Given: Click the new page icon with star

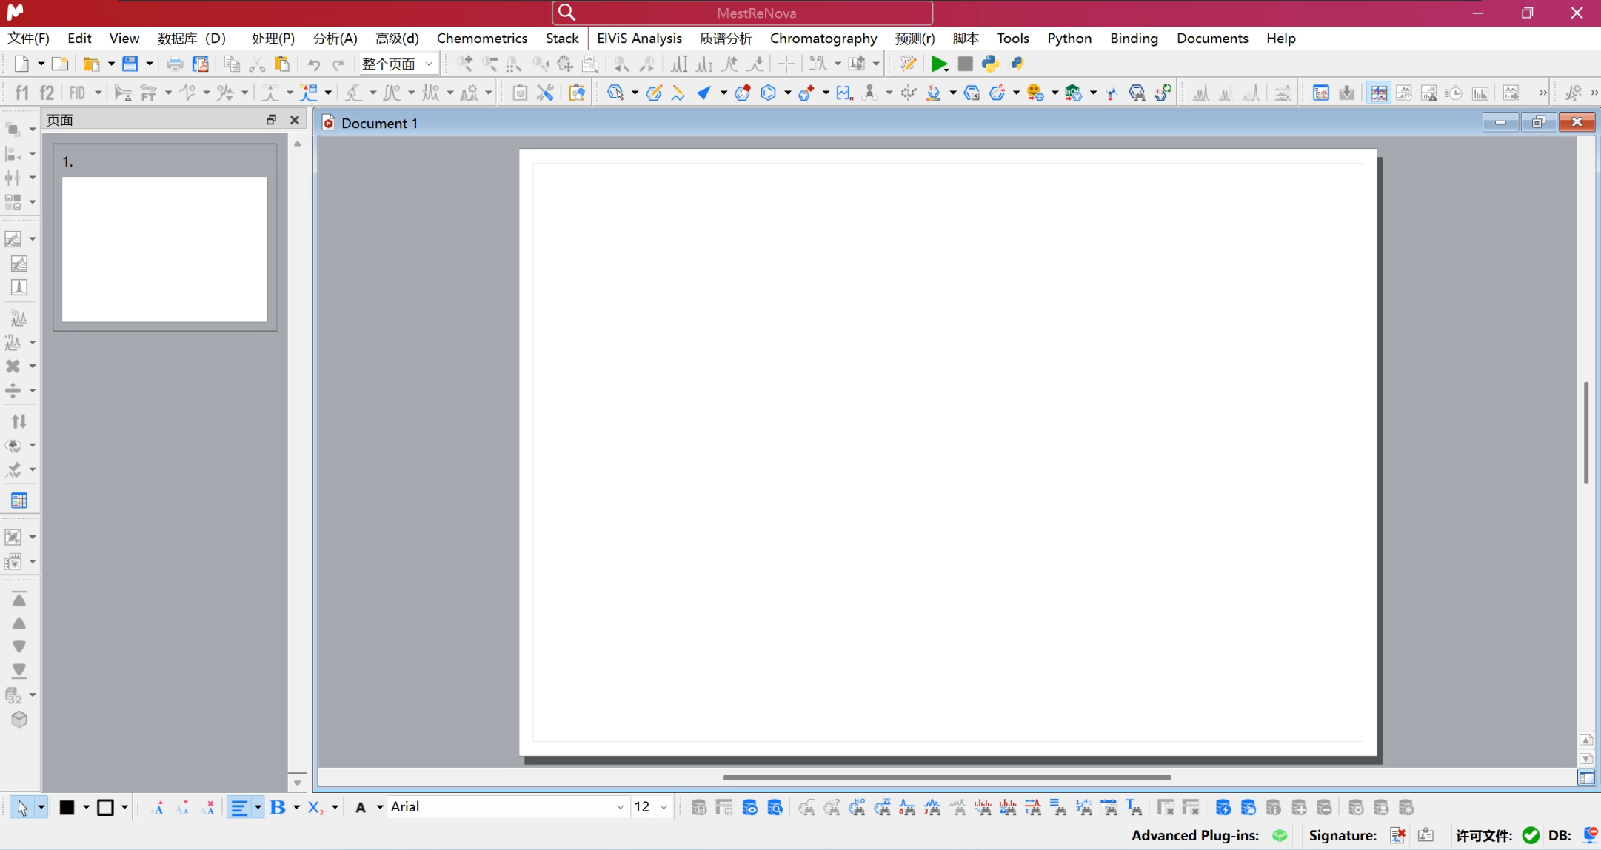Looking at the screenshot, I should 60,64.
